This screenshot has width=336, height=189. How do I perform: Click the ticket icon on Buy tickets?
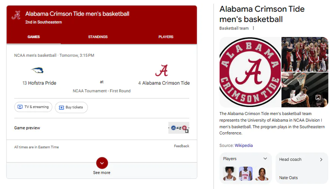pos(61,108)
